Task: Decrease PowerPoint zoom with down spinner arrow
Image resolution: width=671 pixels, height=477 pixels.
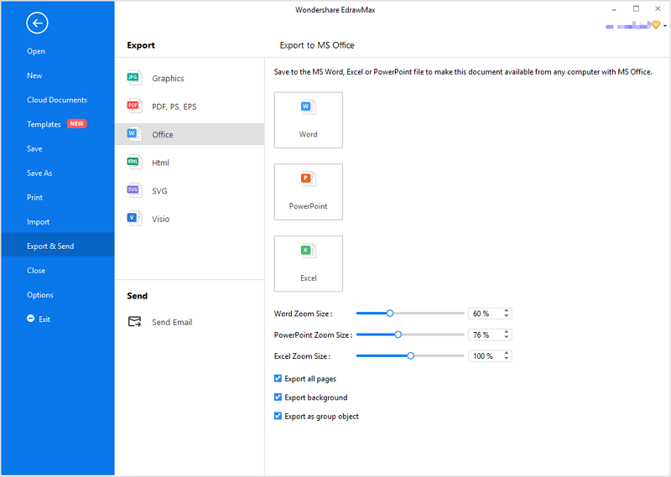Action: [507, 338]
